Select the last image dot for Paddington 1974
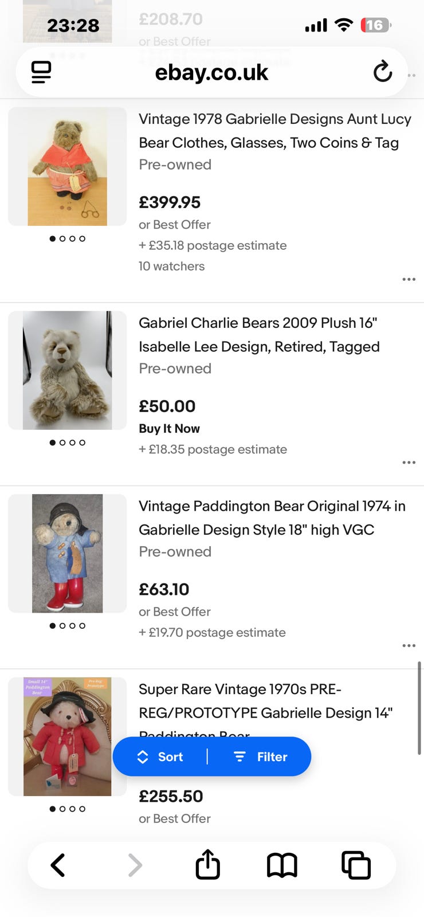Viewport: 424px width, 917px height. click(82, 626)
